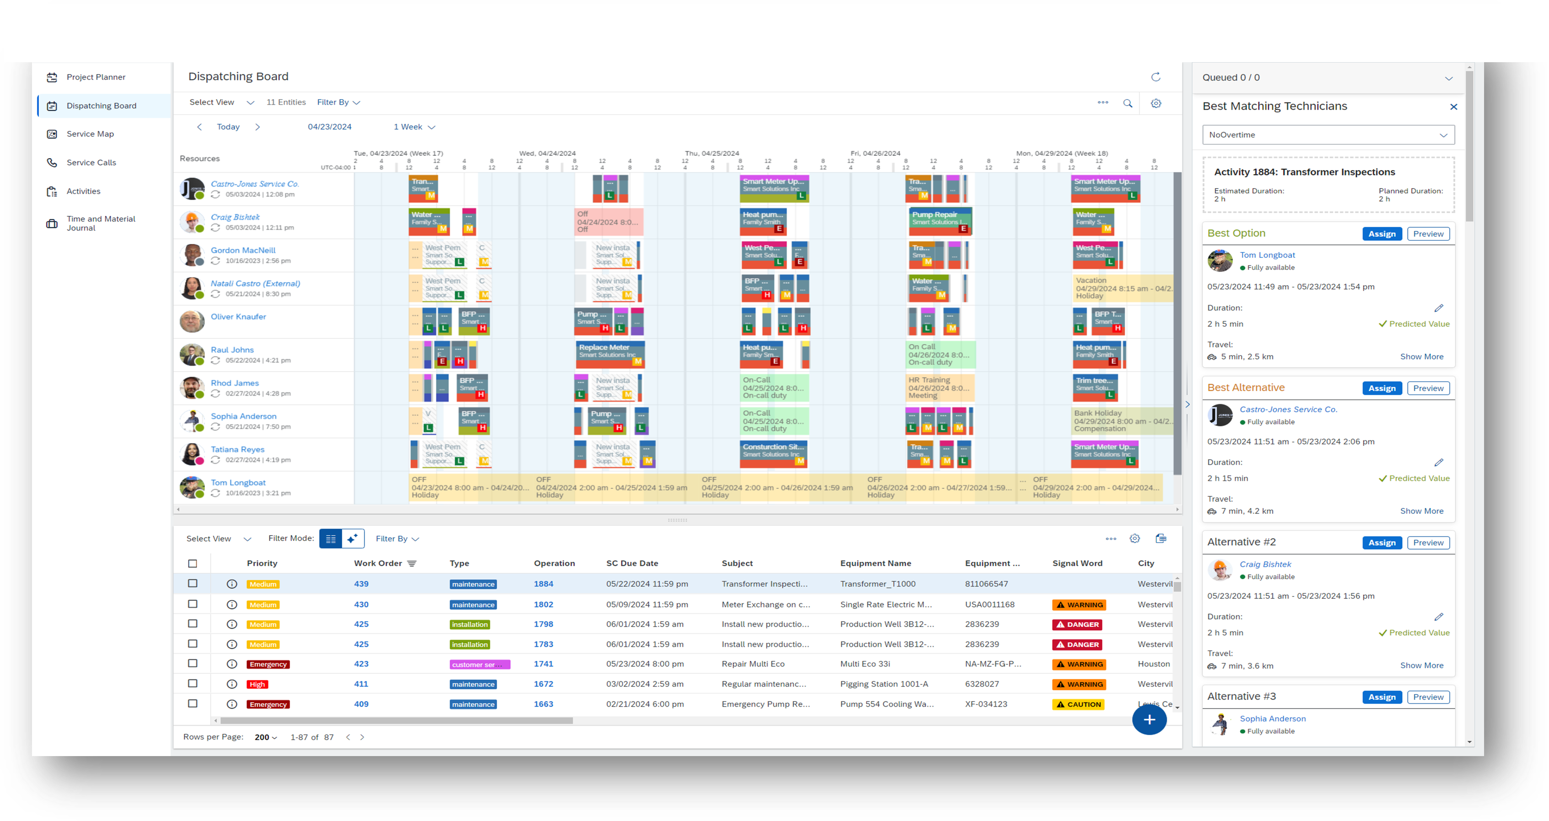The width and height of the screenshot is (1549, 821).
Task: Open info icon for work order 439
Action: [231, 584]
